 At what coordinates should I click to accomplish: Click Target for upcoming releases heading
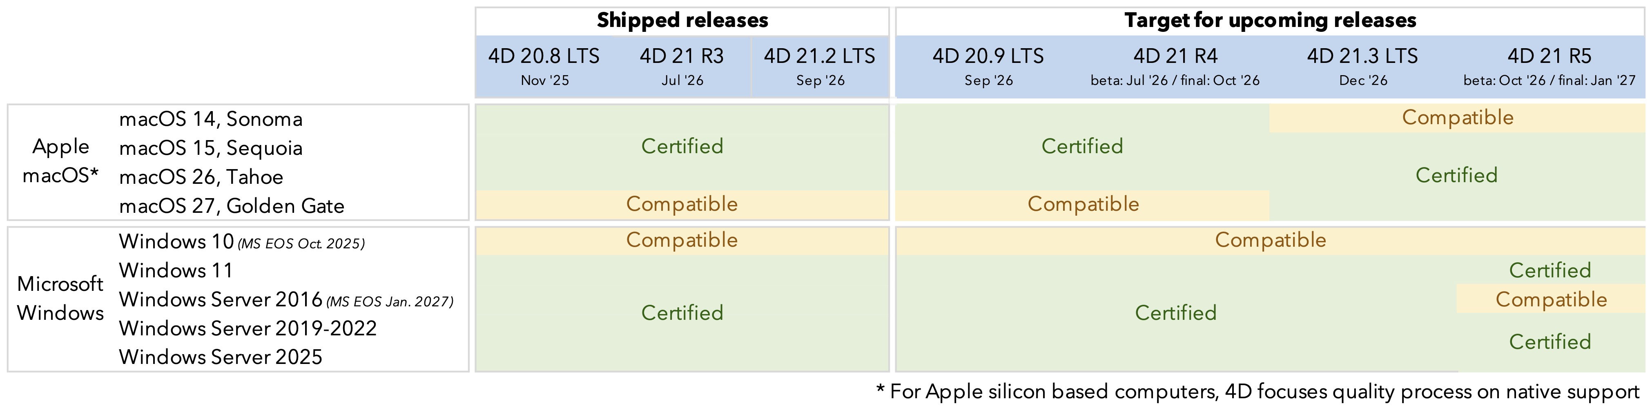tap(1270, 20)
